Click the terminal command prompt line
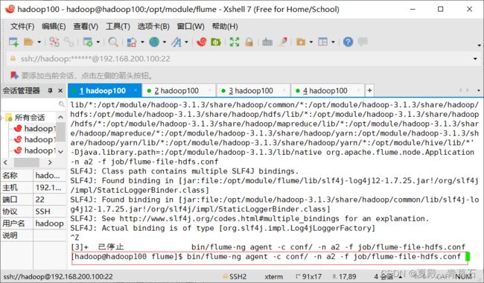The height and width of the screenshot is (283, 484). point(270,257)
